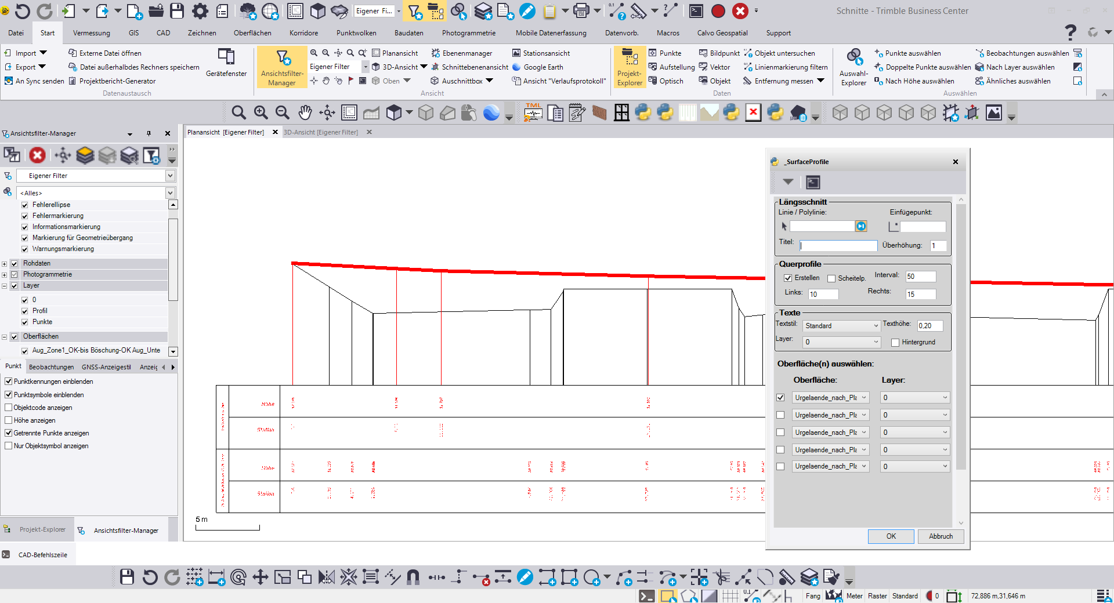
Task: Click the pick line arrow icon in SurfaceProfile
Action: tap(784, 227)
